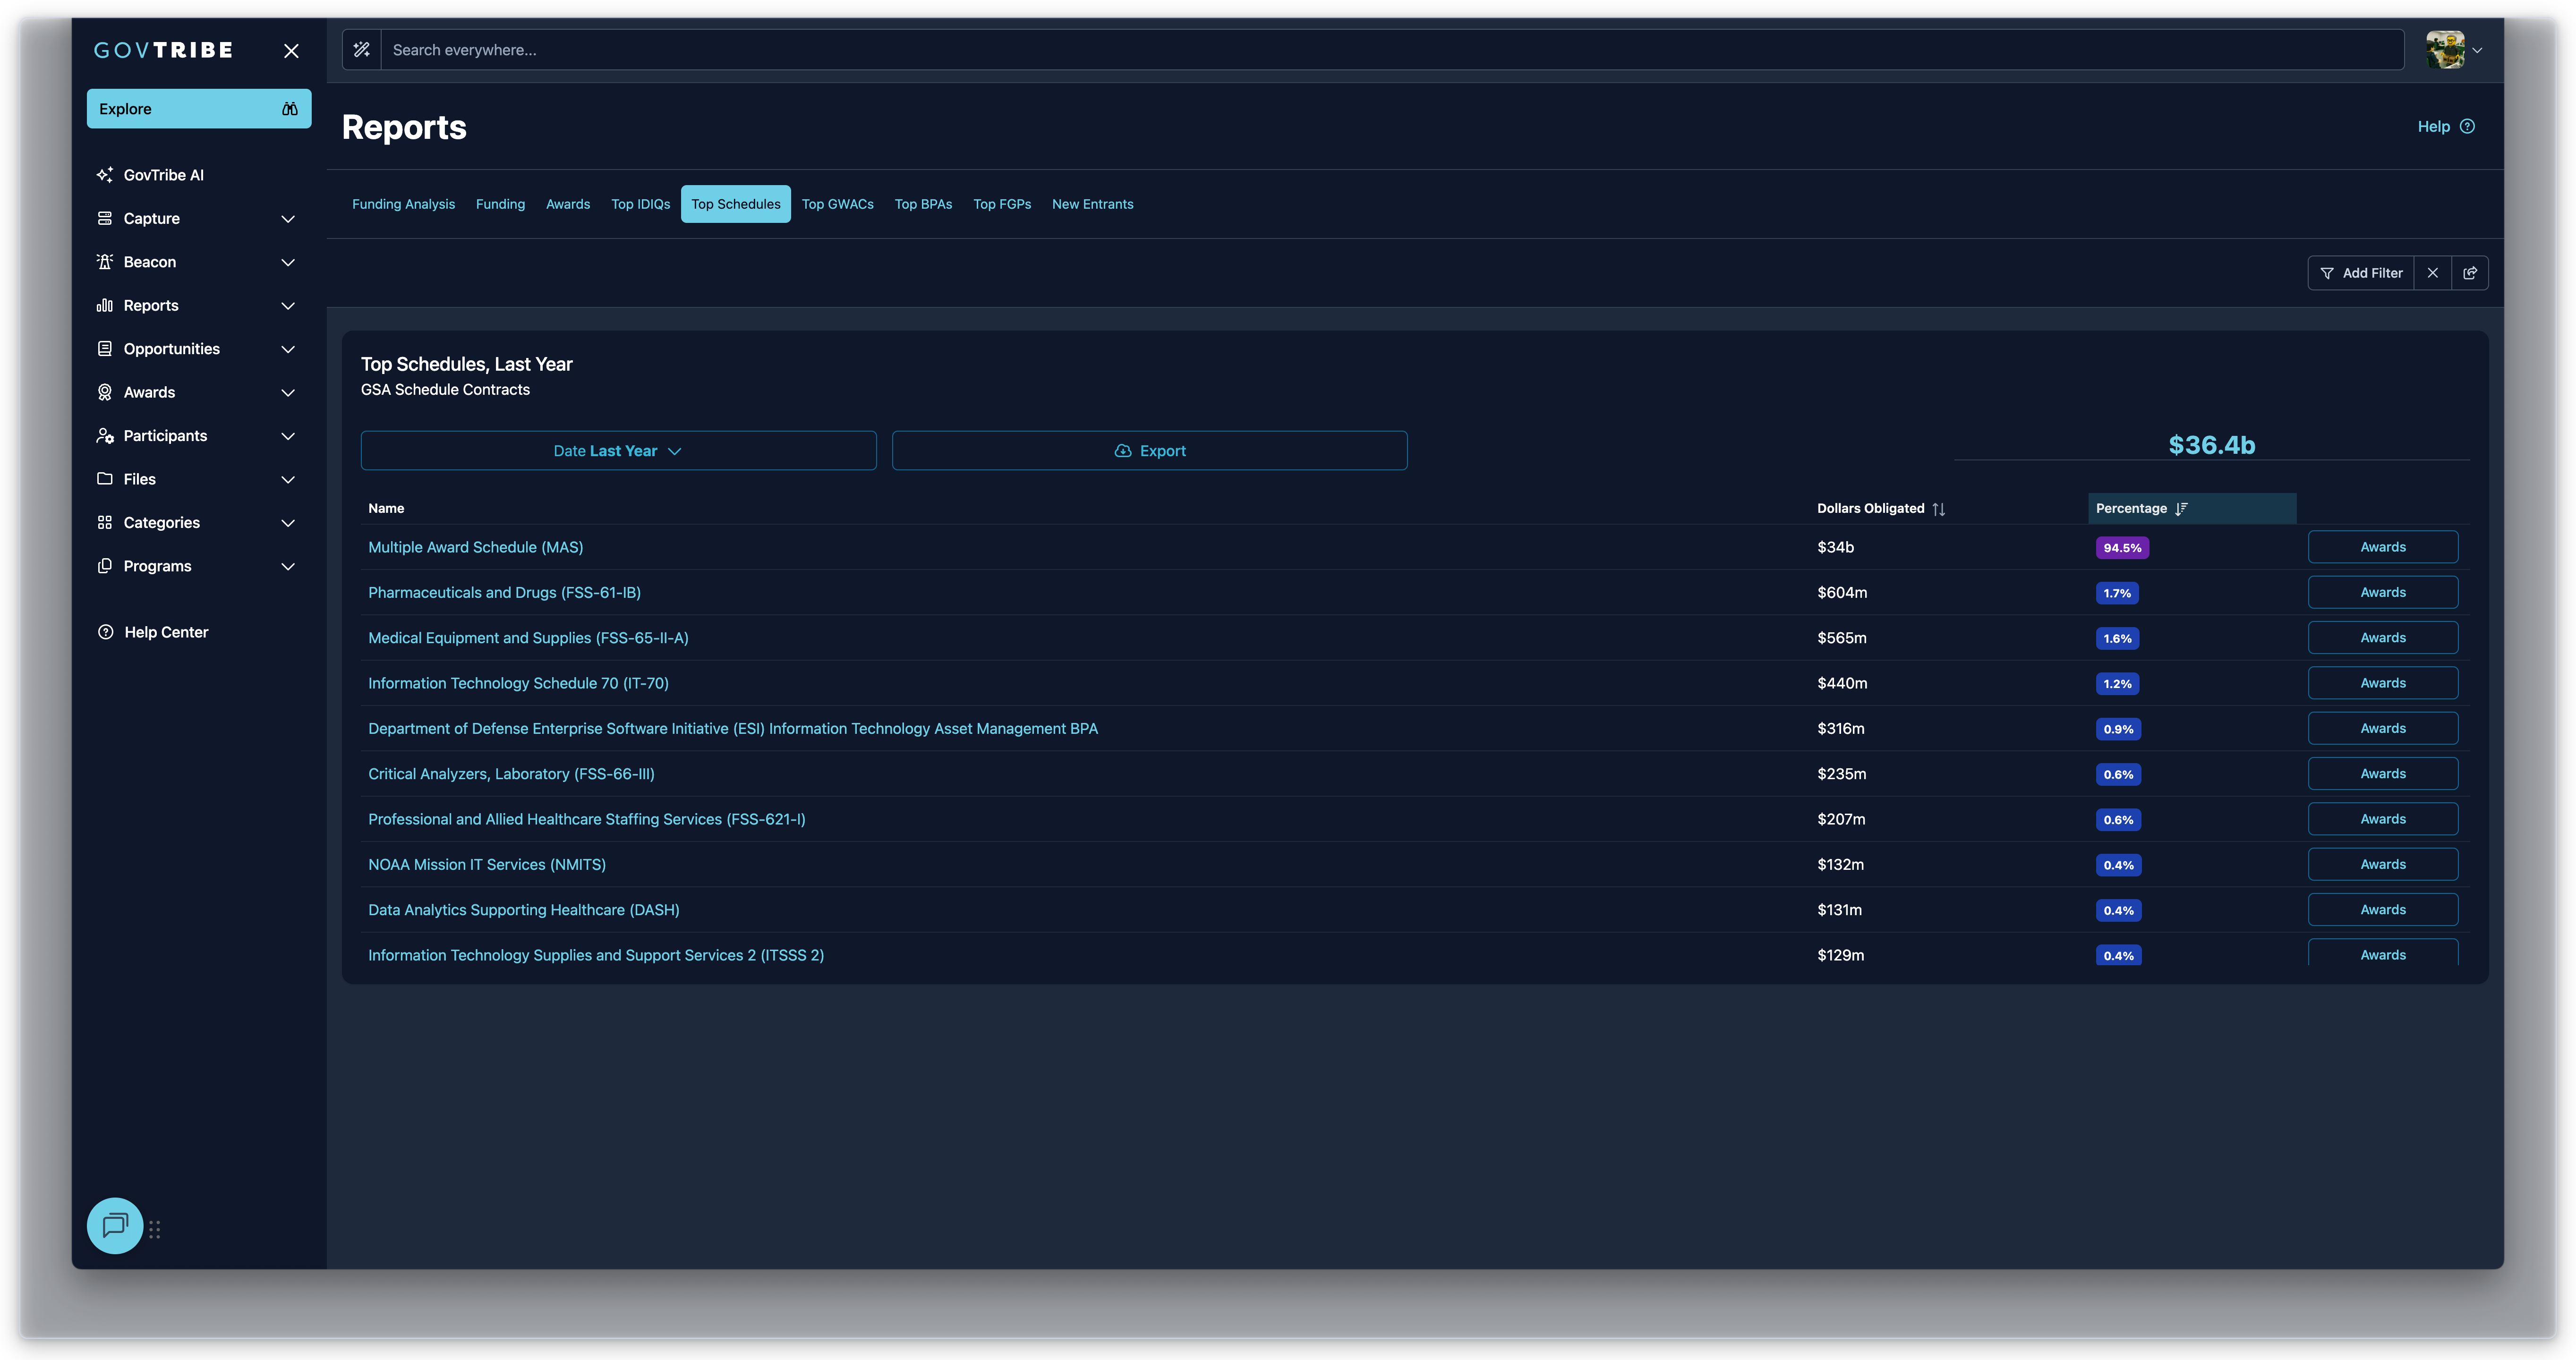Switch to the Funding tab
This screenshot has width=2576, height=1360.
[x=500, y=204]
